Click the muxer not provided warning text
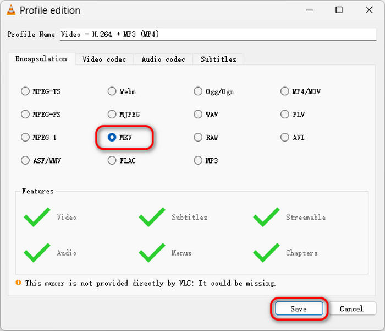385x331 pixels. coord(151,283)
